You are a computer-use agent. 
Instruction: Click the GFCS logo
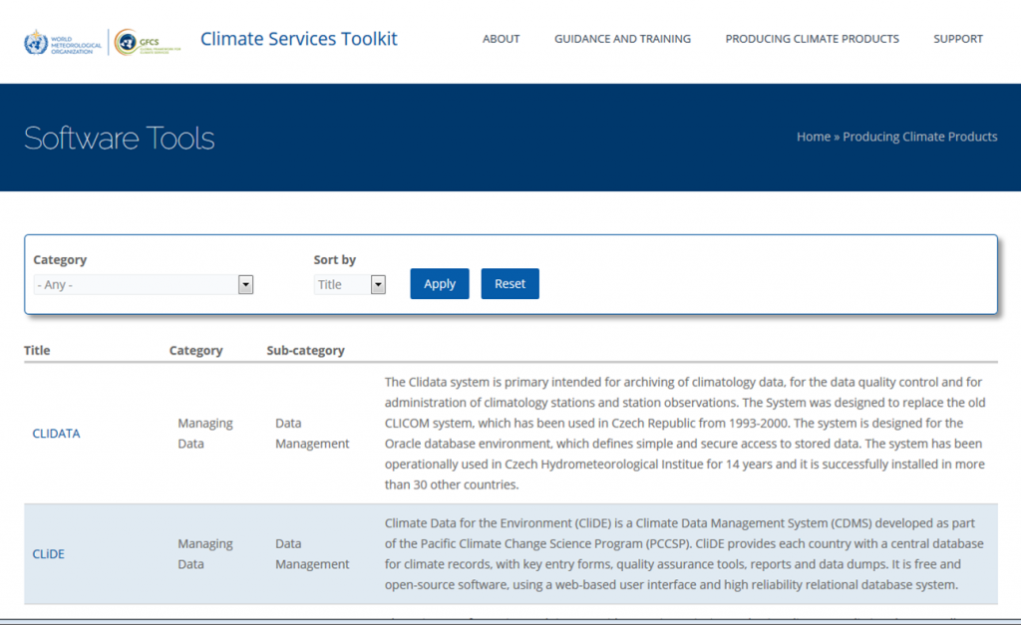[x=148, y=42]
